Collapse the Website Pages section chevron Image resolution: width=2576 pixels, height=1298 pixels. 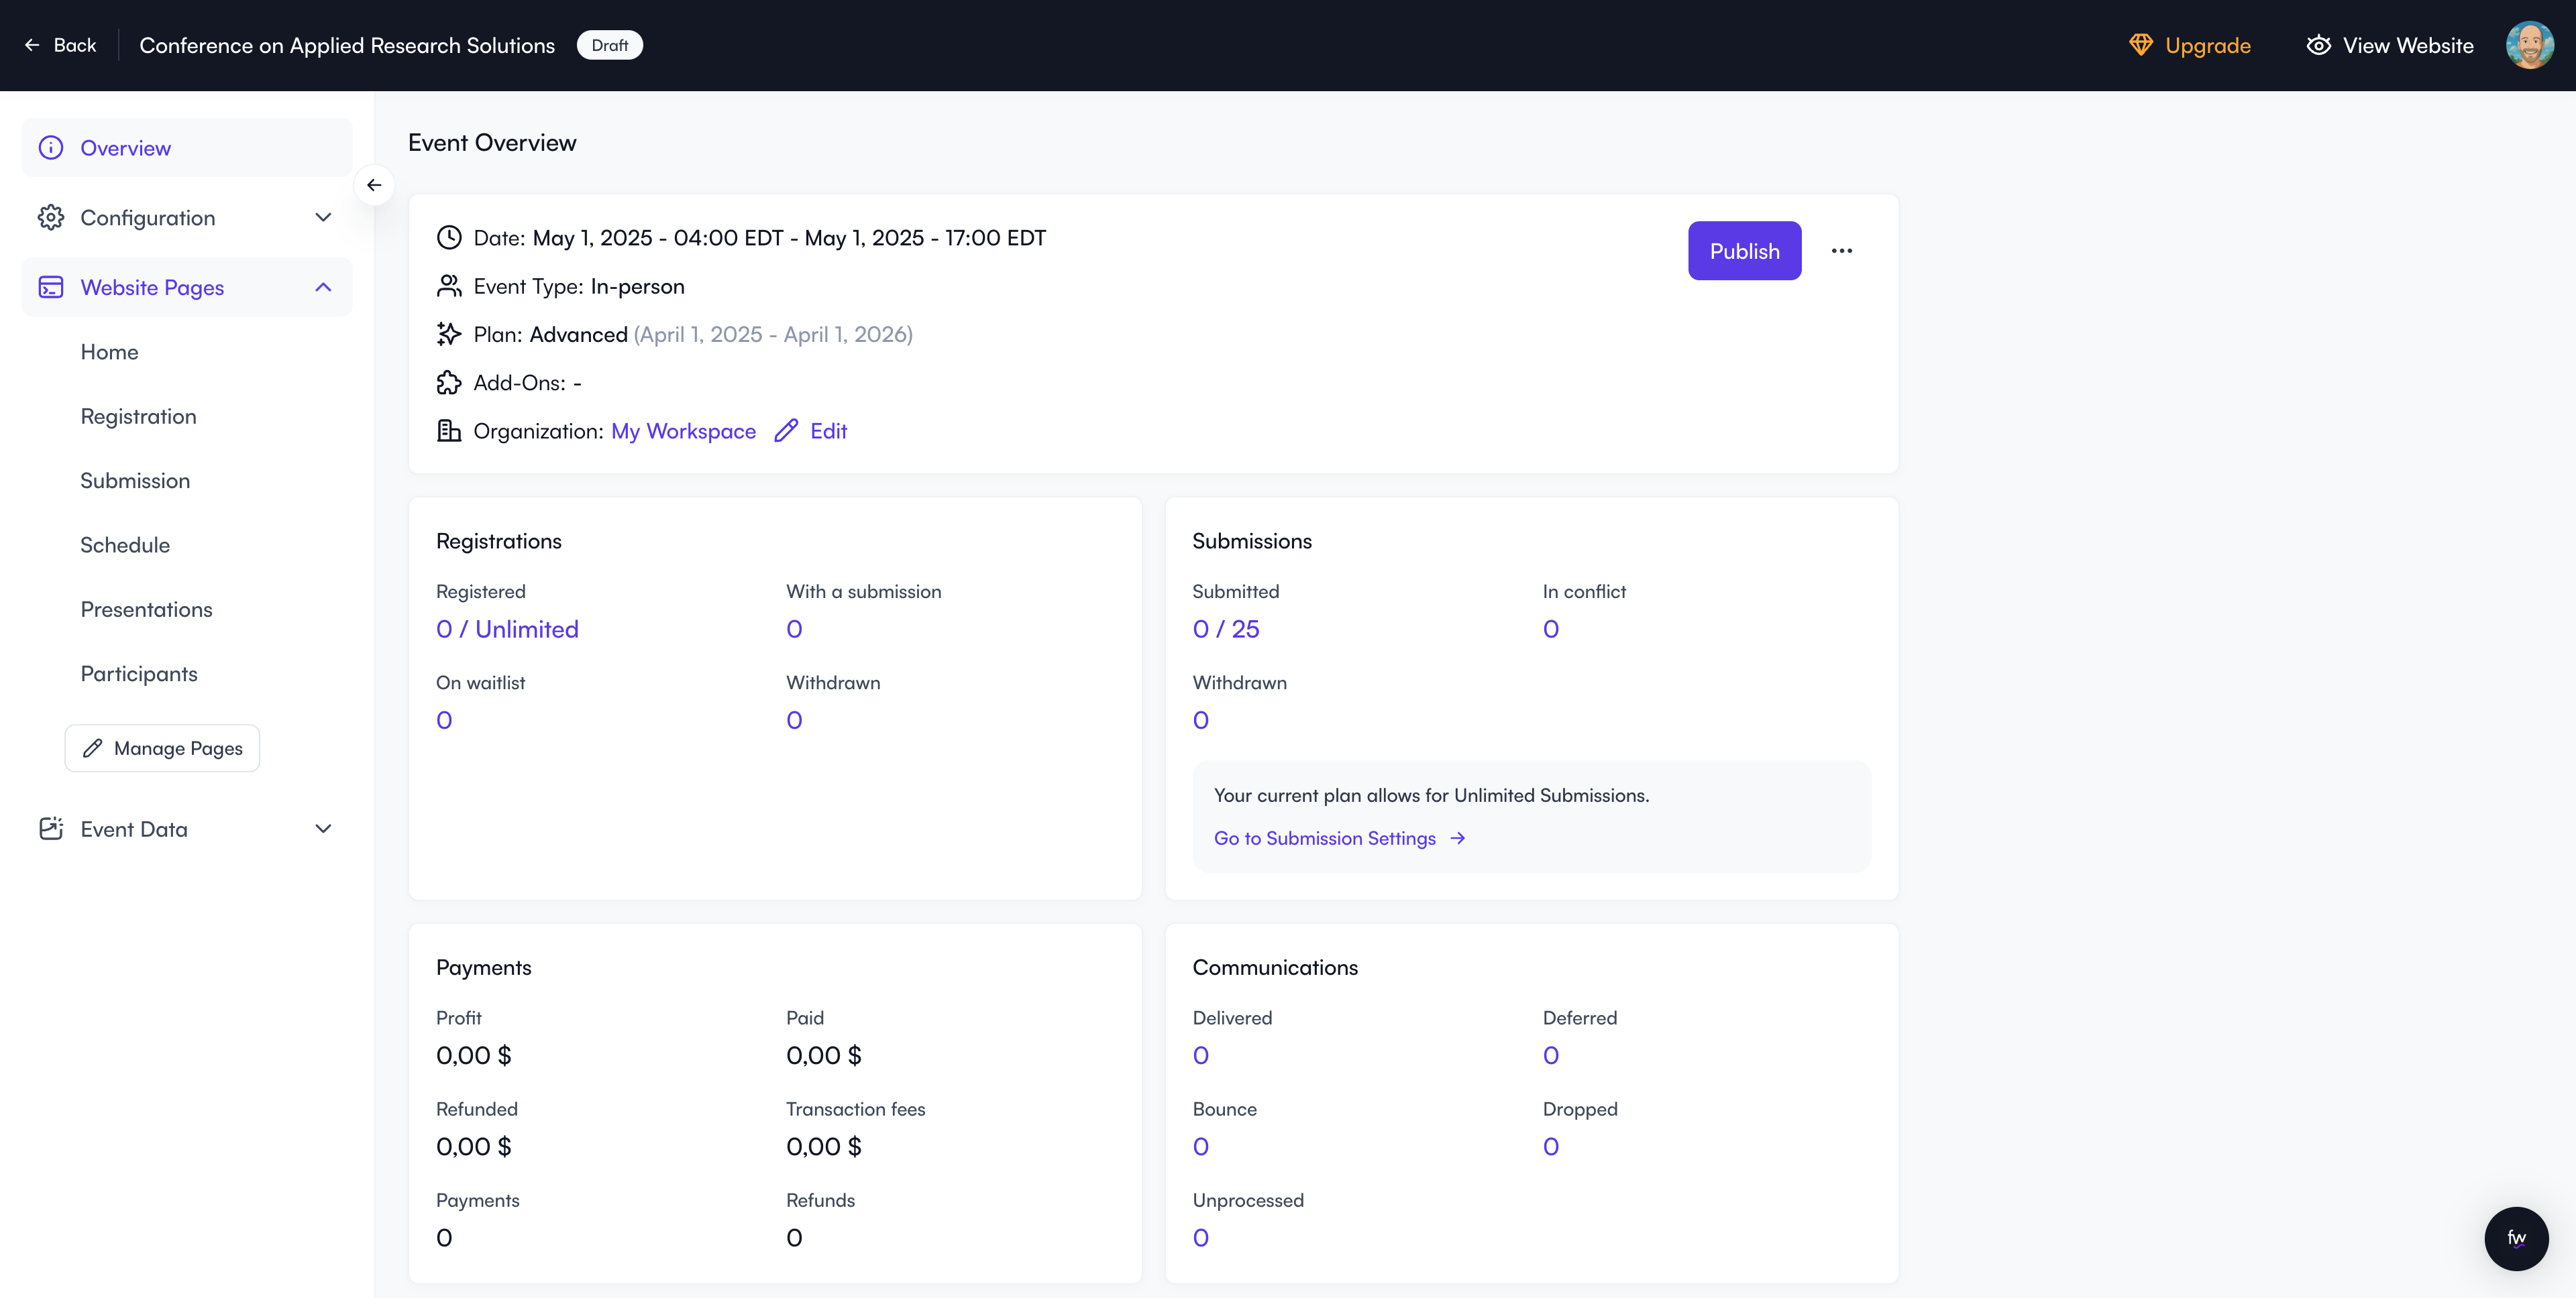coord(323,288)
